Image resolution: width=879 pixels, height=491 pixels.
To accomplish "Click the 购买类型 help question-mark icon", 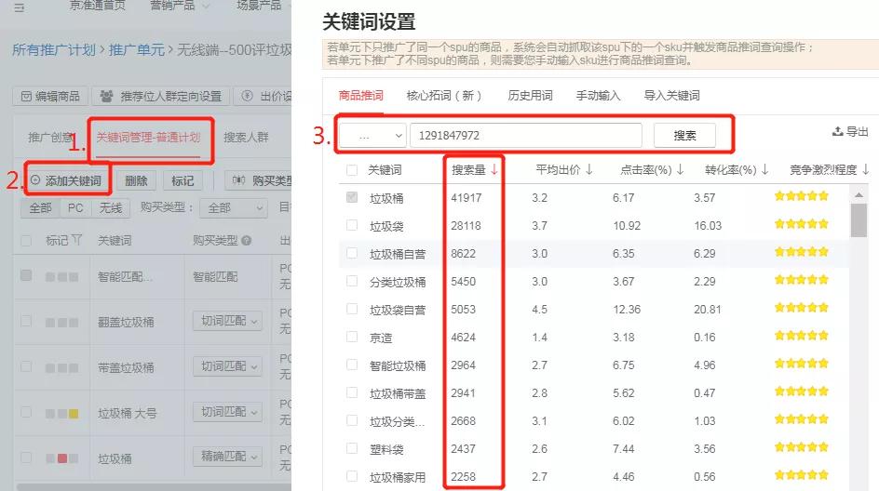I will pos(246,241).
